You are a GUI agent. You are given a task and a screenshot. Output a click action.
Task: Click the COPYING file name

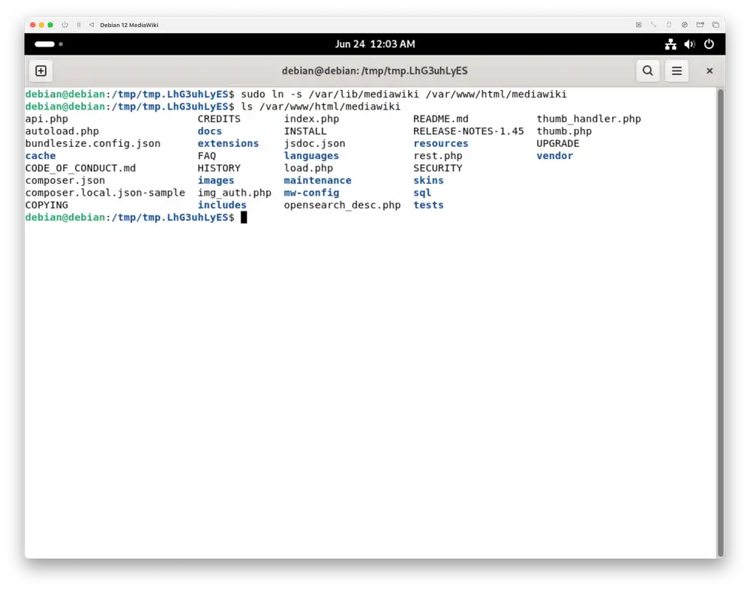click(x=46, y=205)
